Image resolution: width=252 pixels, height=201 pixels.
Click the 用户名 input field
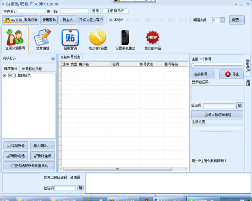(31, 11)
